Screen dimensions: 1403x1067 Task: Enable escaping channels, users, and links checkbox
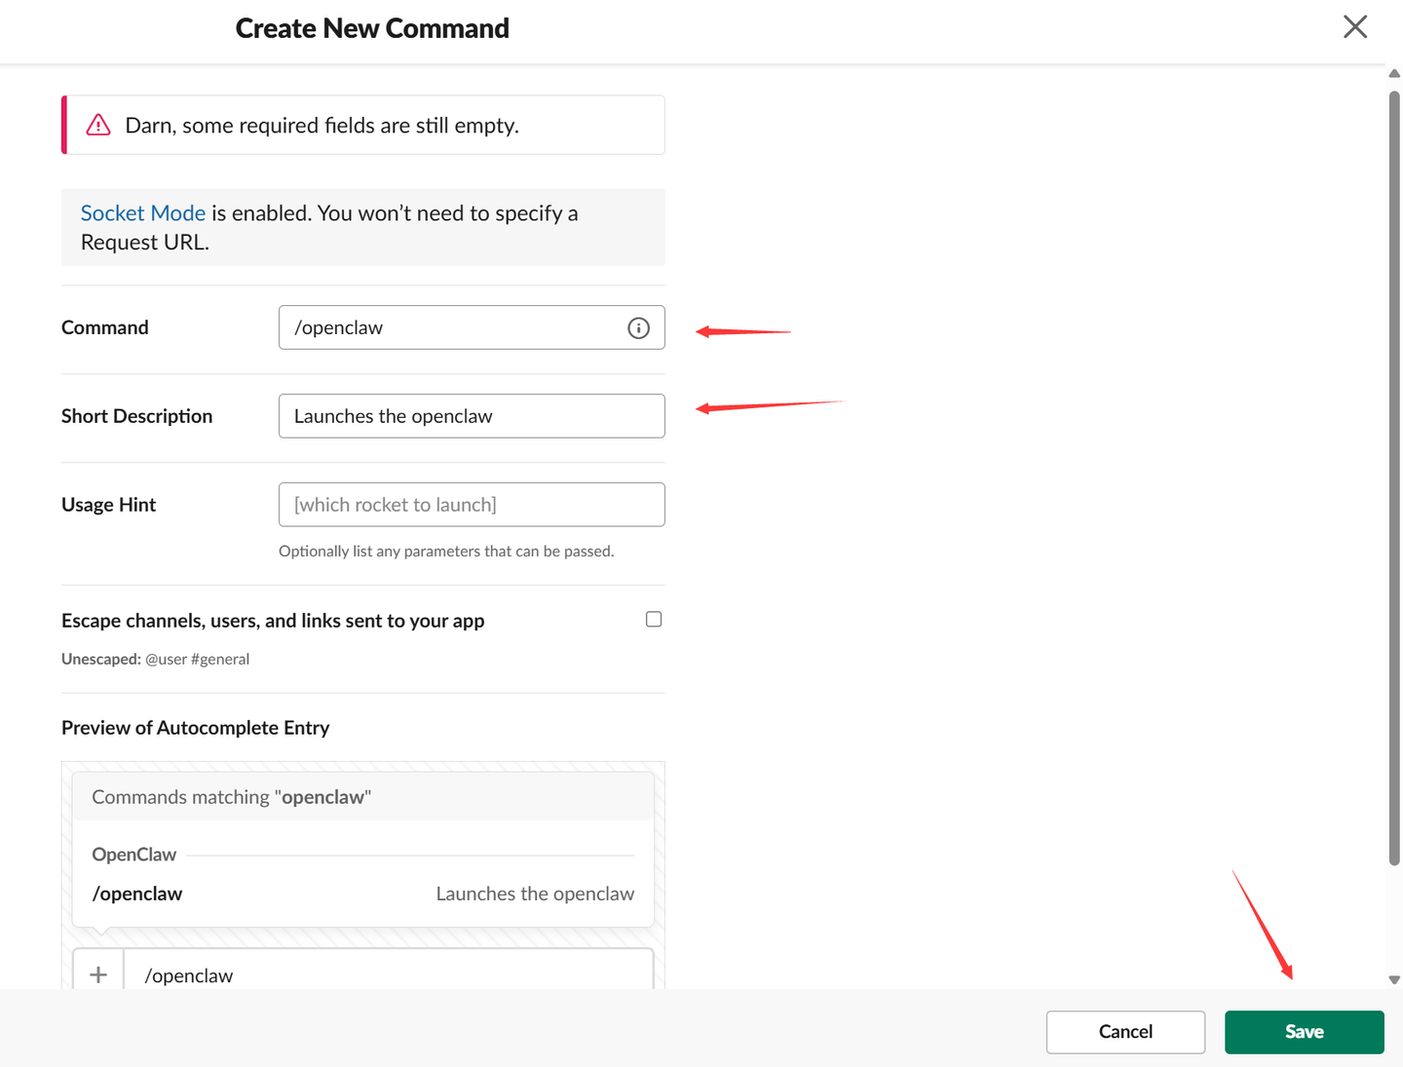654,620
